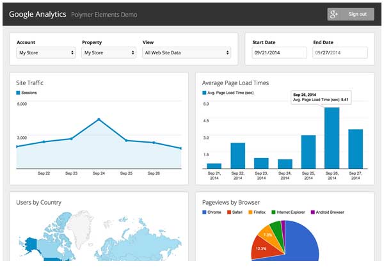The width and height of the screenshot is (384, 270).
Task: Click the Sep 26 bar in load times chart
Action: pos(332,138)
